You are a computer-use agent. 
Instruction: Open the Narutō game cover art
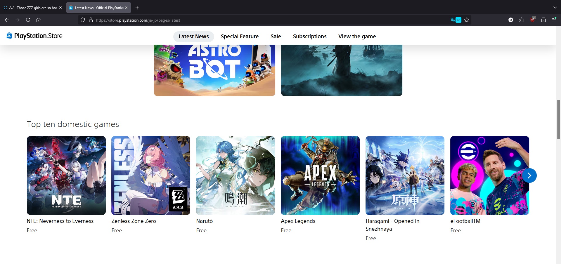pyautogui.click(x=236, y=176)
